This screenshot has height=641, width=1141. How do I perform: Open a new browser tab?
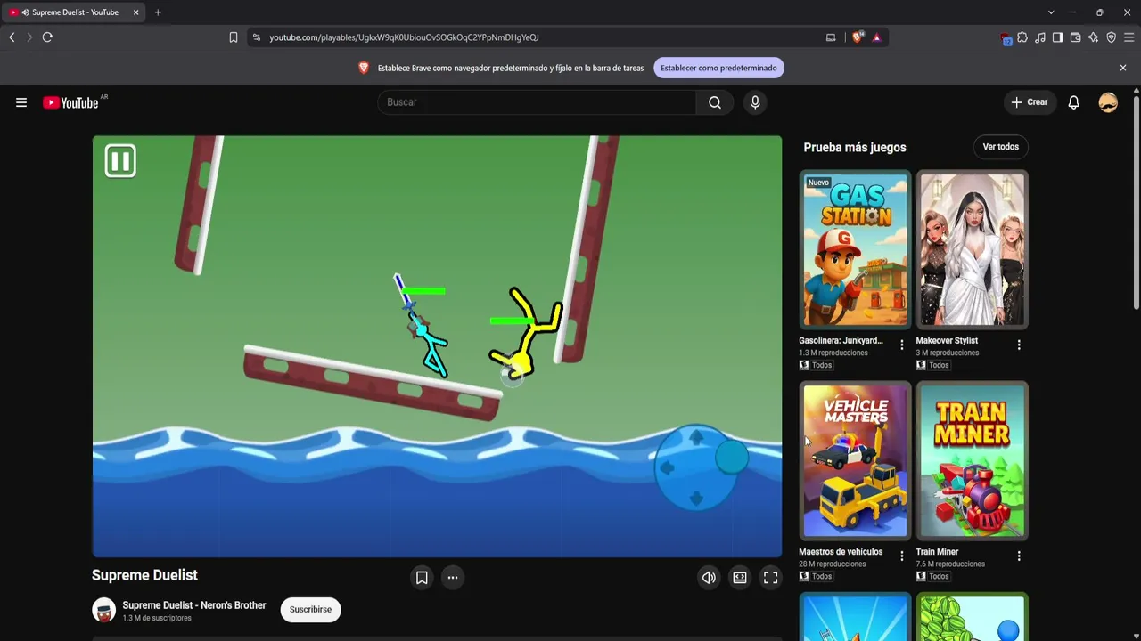[x=158, y=12]
